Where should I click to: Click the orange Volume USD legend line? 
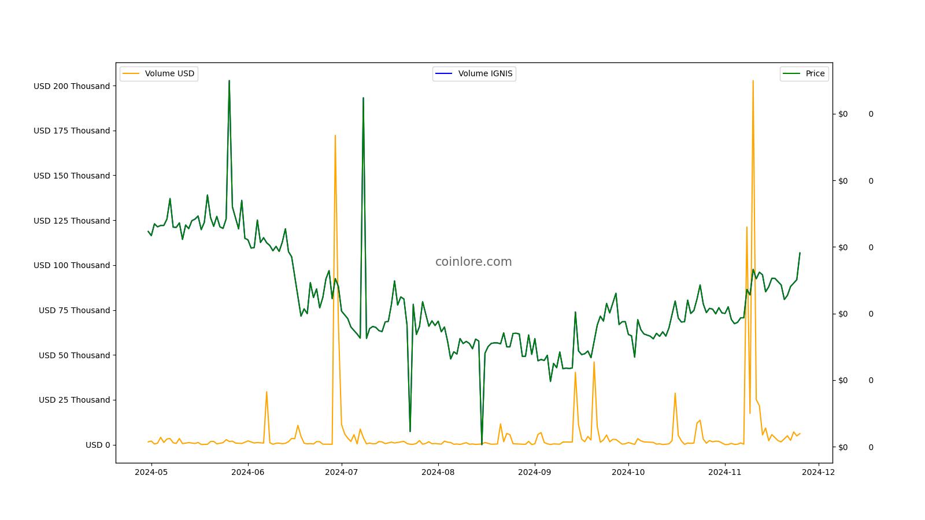tap(131, 73)
